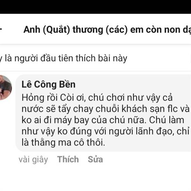This screenshot has height=191, width=191.
Task: Tap the partially visible back arrow
Action: (x=1, y=29)
